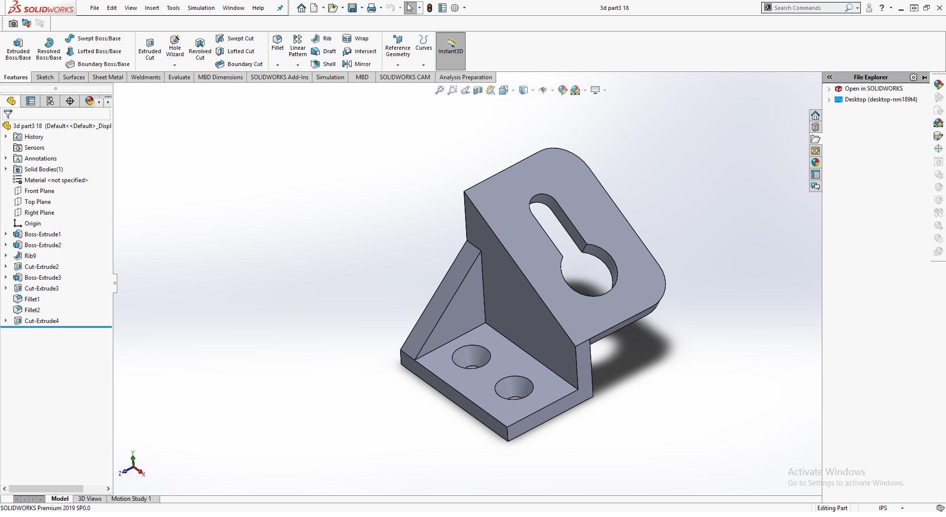
Task: Open the Curves dropdown arrow
Action: (423, 65)
